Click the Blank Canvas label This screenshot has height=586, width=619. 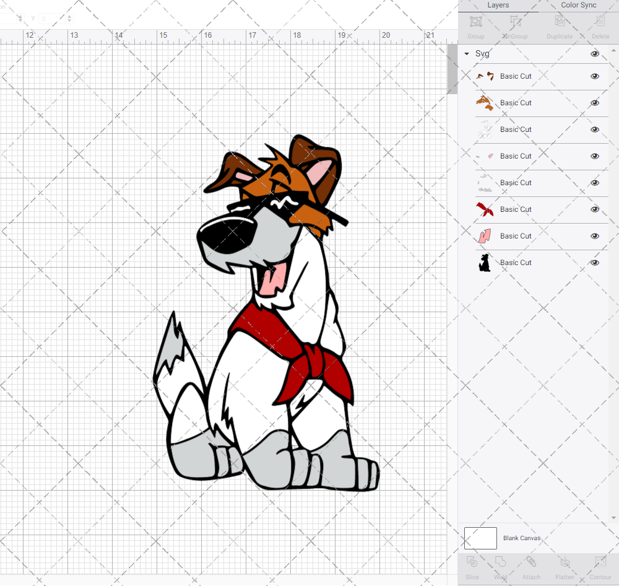[521, 538]
